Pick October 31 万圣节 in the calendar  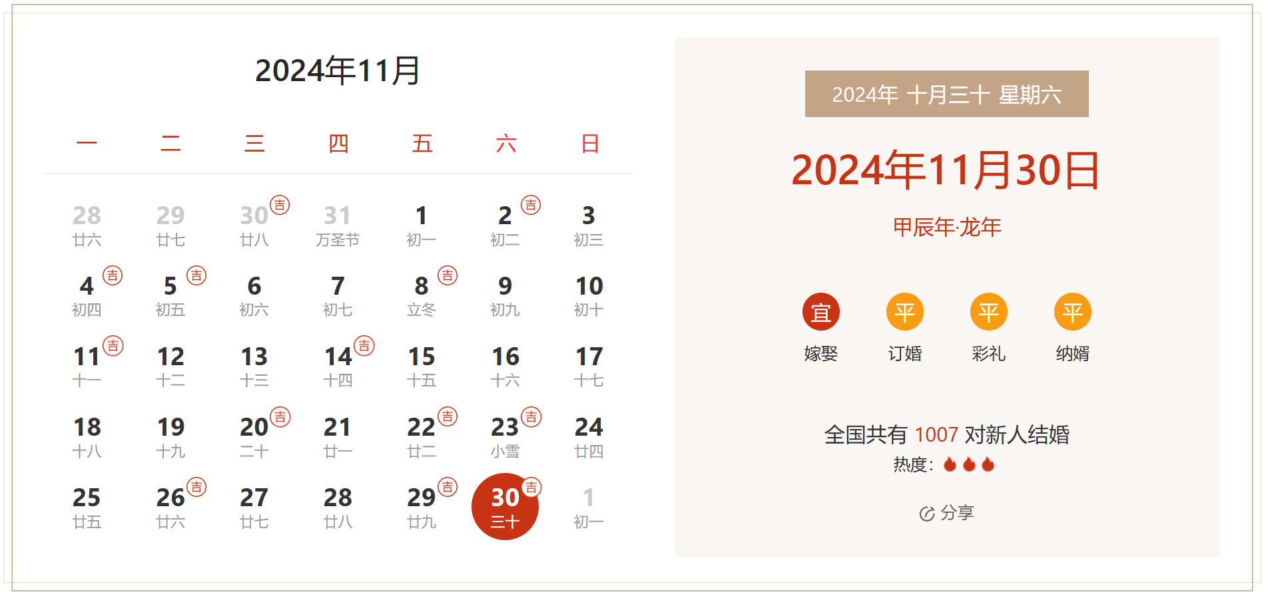pos(338,225)
